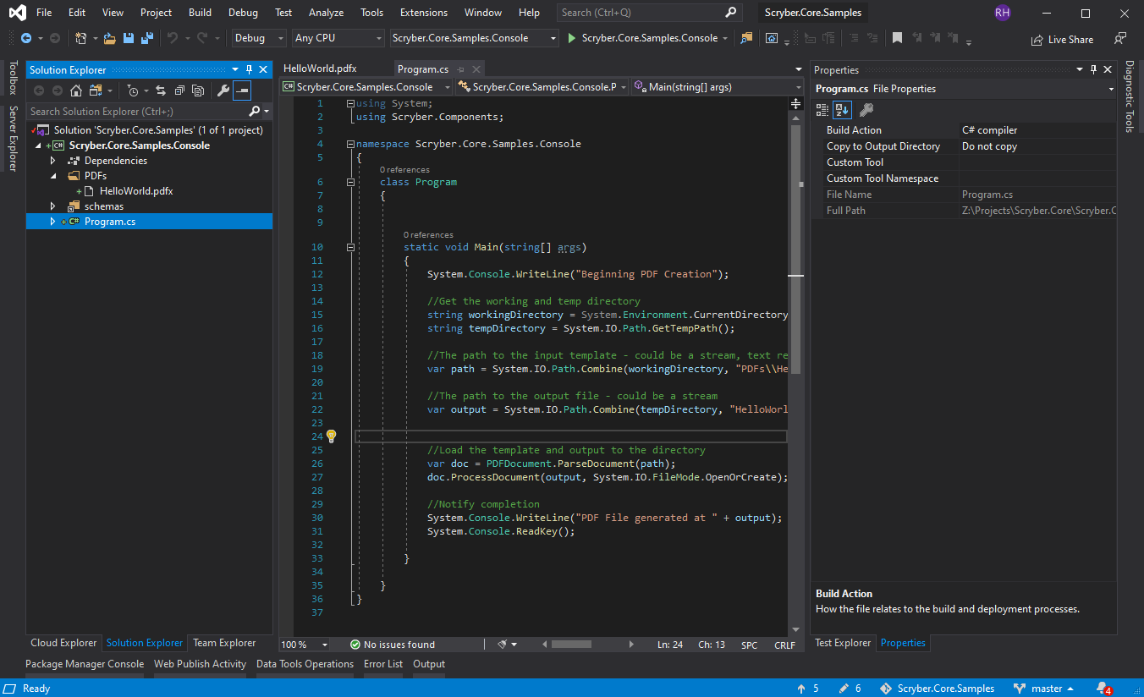Click the Search Solution Explorer input
This screenshot has height=697, width=1144.
(x=137, y=112)
